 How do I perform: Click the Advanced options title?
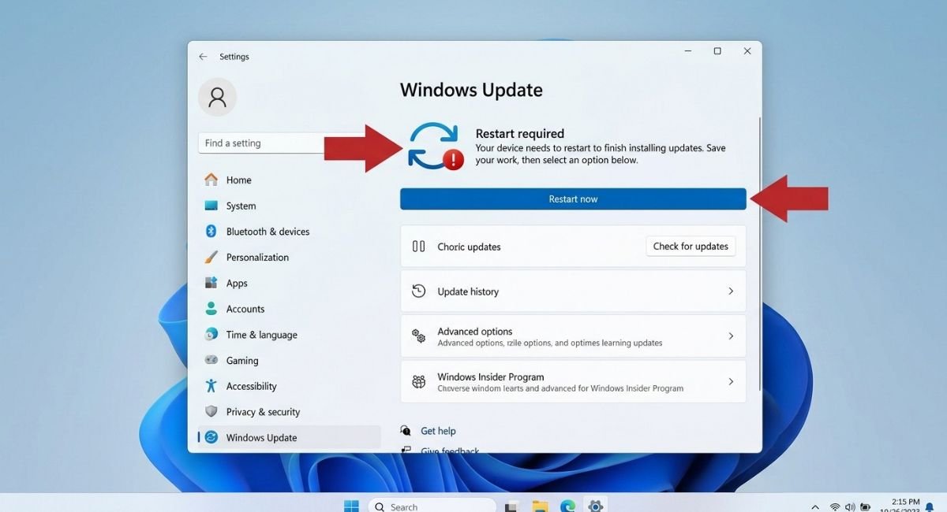pyautogui.click(x=475, y=332)
